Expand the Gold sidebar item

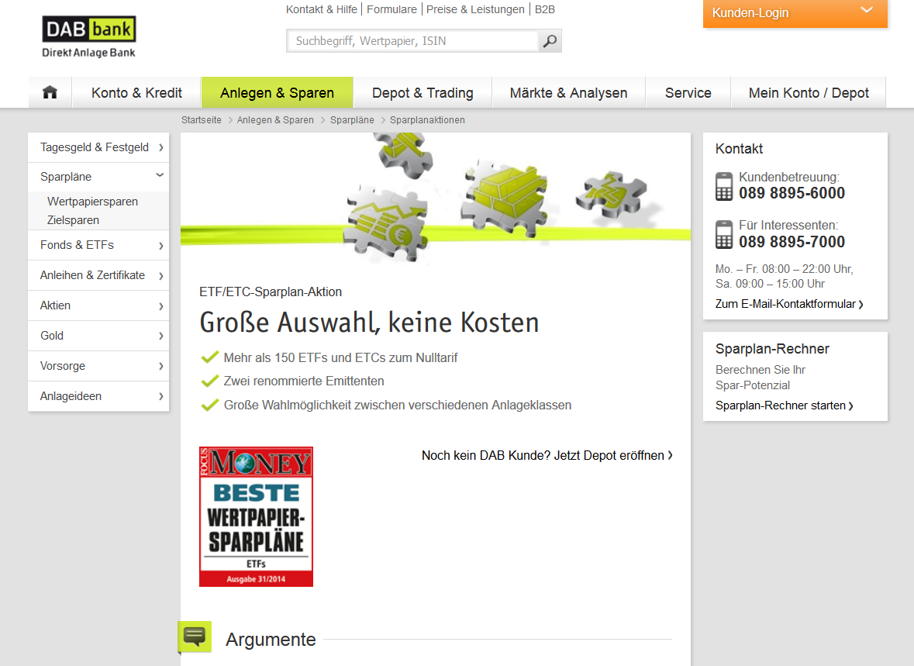point(98,336)
